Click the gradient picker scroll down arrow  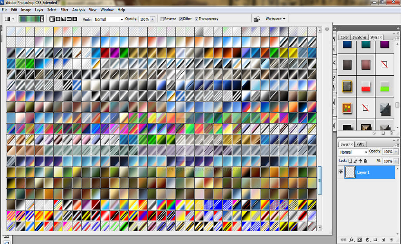320,228
